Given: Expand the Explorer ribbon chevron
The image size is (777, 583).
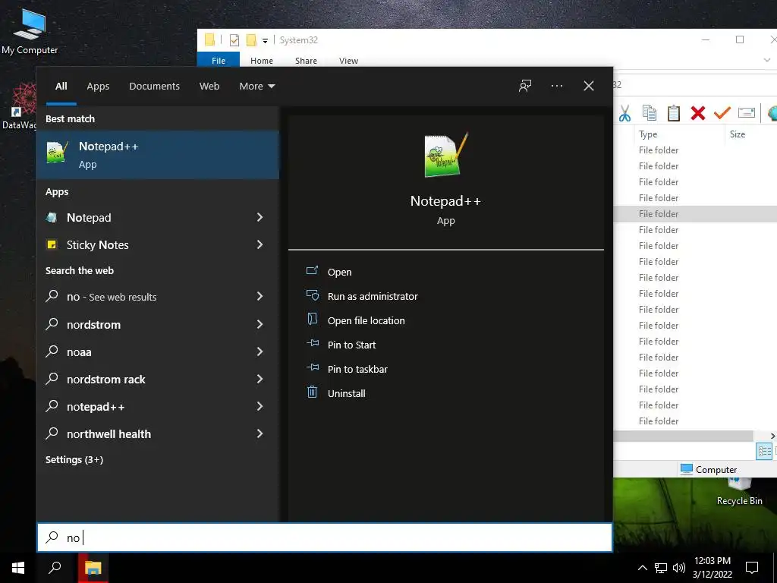Looking at the screenshot, I should [767, 60].
